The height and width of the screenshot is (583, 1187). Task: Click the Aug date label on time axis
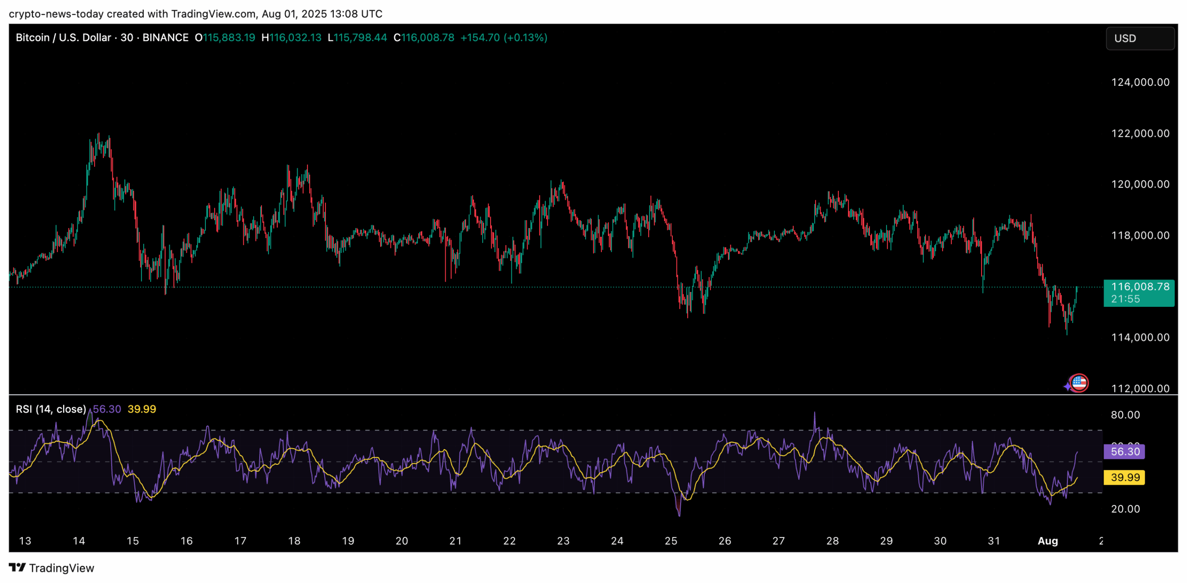tap(1047, 541)
